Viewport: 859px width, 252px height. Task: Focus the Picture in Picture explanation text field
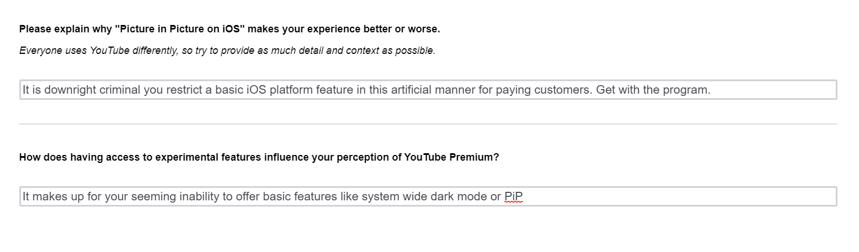pyautogui.click(x=428, y=90)
